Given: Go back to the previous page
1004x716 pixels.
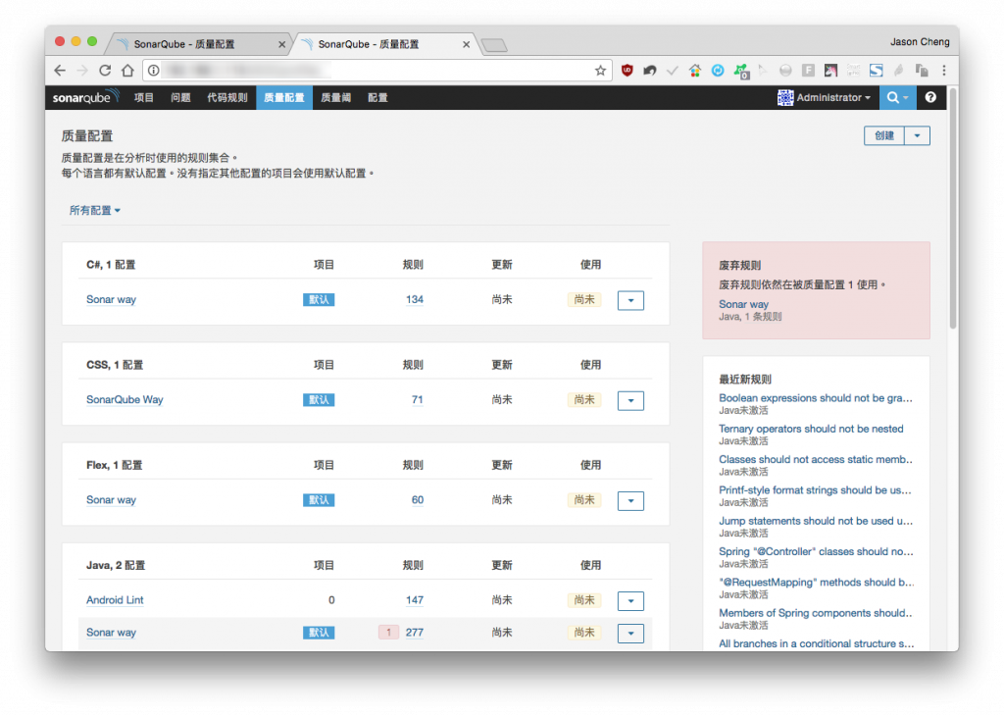Looking at the screenshot, I should pyautogui.click(x=60, y=71).
